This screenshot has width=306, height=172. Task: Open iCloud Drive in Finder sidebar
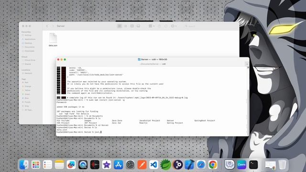click(x=29, y=60)
